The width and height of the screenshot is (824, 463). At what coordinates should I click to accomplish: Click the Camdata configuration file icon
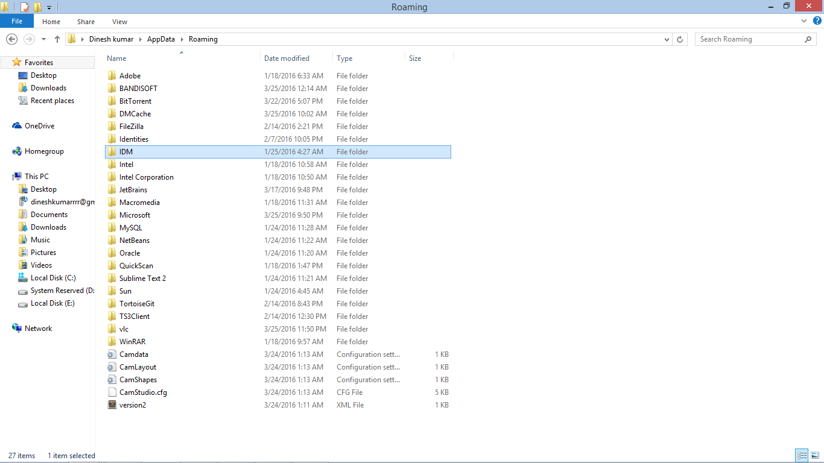112,354
